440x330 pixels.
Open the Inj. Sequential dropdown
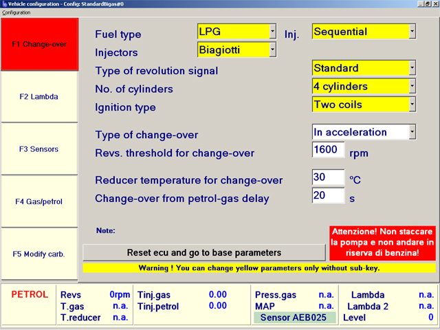point(412,32)
